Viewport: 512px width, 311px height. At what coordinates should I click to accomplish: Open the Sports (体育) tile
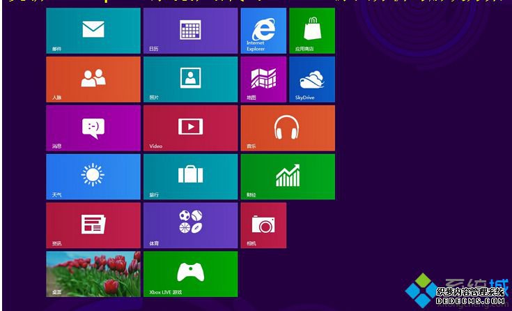[x=191, y=225]
